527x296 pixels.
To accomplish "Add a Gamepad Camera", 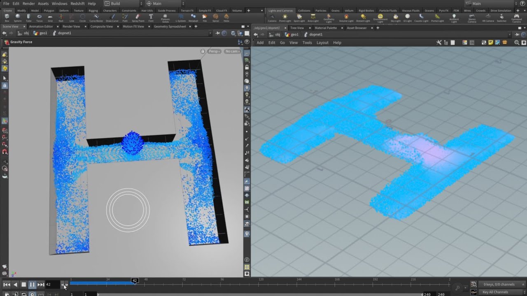I will click(516, 18).
